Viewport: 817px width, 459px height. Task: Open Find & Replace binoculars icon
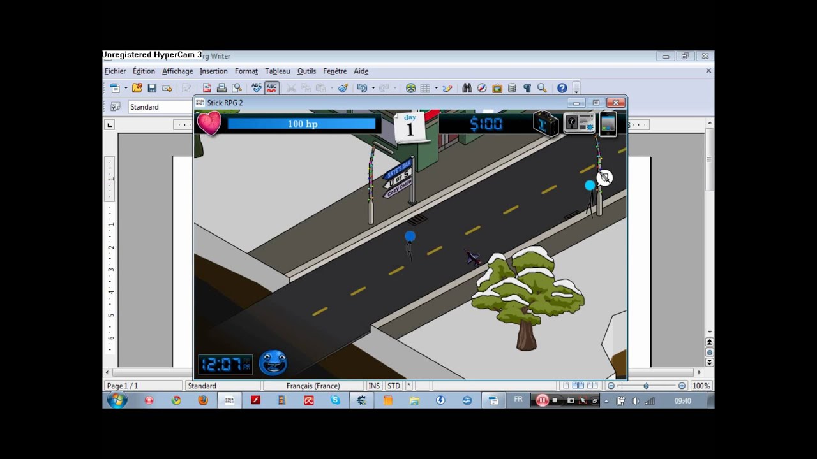coord(467,88)
